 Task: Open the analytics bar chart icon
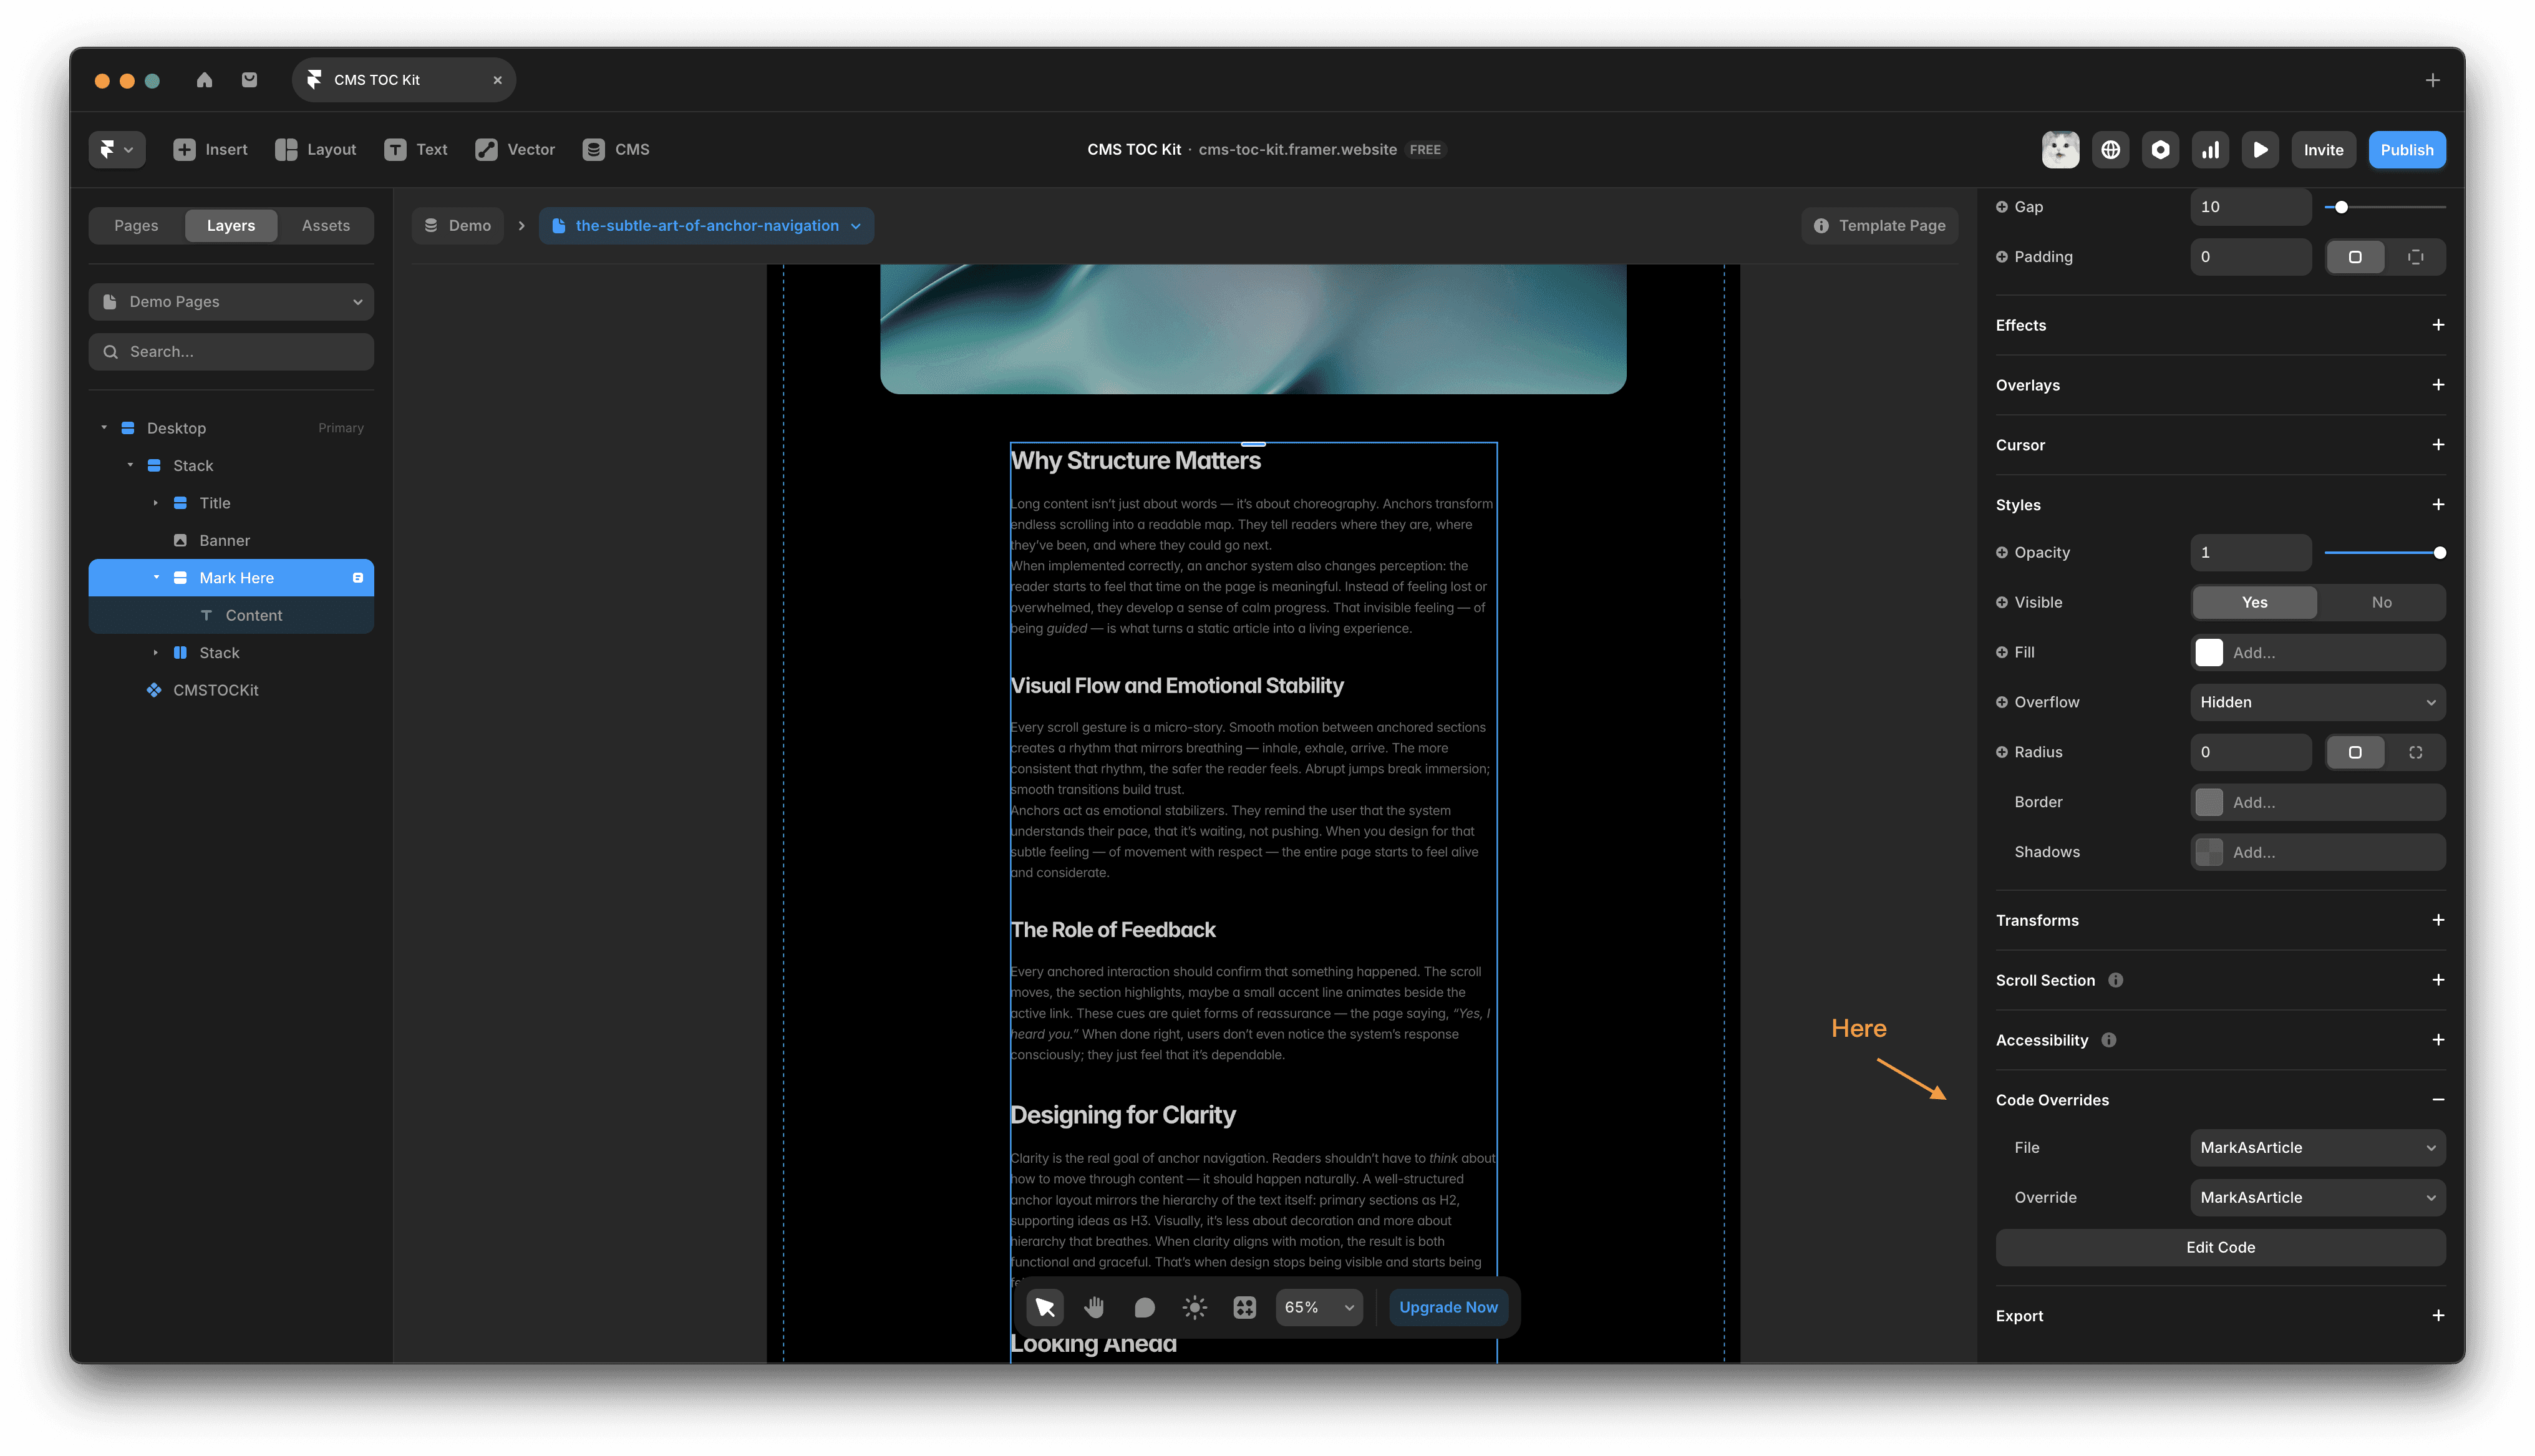(2210, 150)
